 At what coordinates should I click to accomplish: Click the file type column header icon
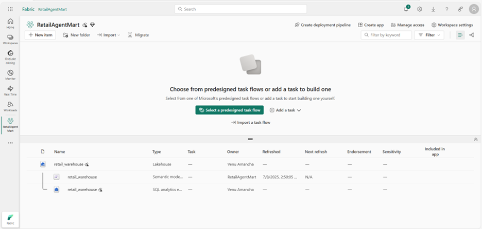click(x=43, y=151)
